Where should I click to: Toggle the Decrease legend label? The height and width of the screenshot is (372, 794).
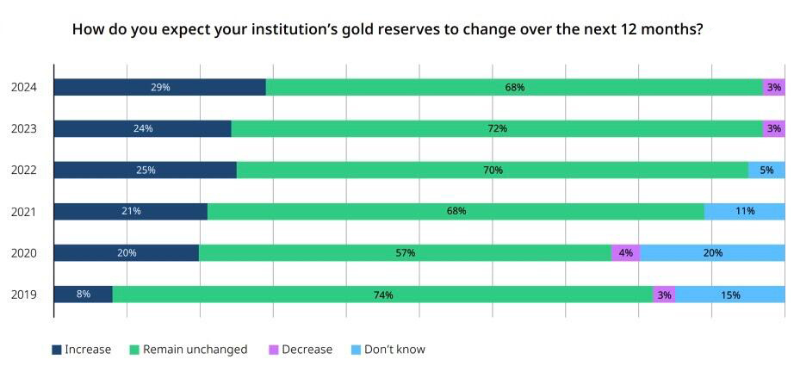[307, 350]
